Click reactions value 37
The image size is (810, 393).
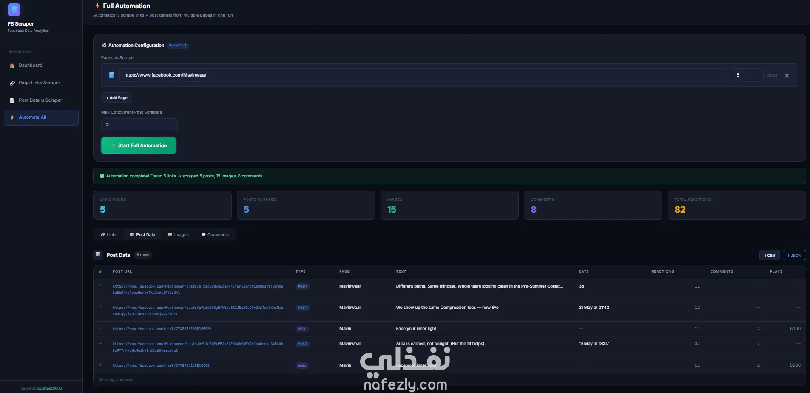point(697,344)
